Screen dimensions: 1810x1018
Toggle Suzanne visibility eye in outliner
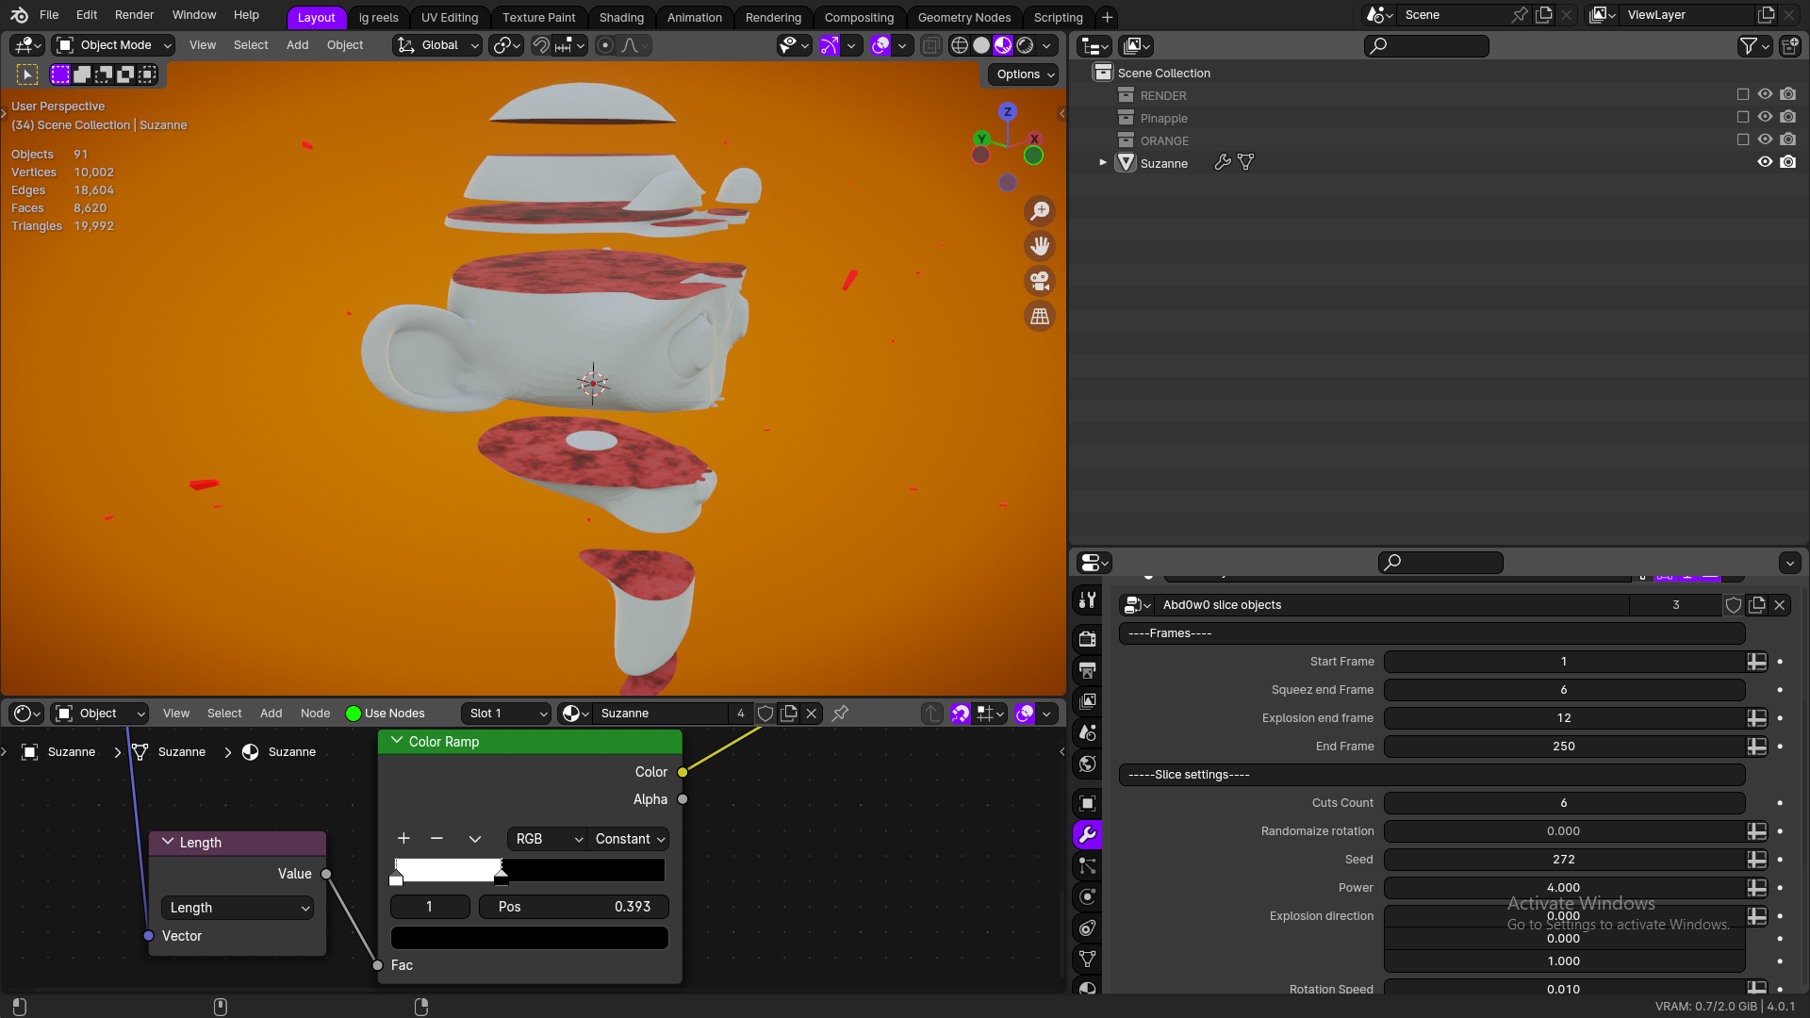click(1765, 162)
